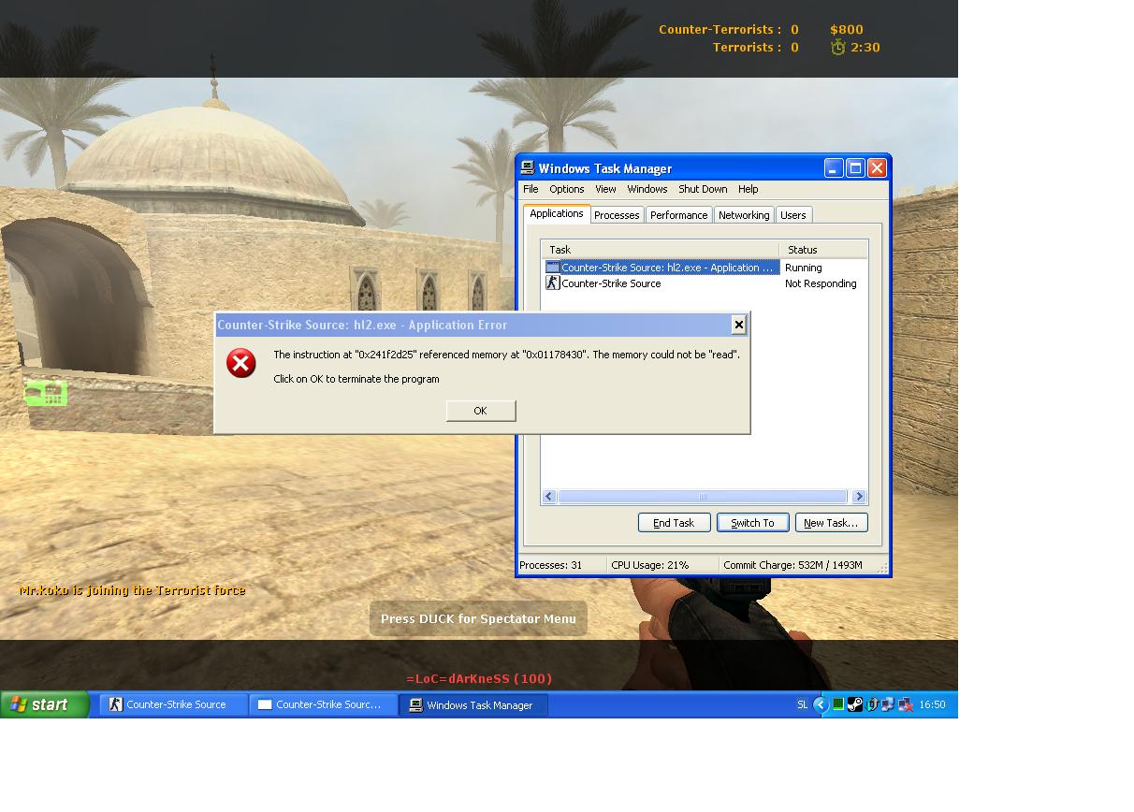The height and width of the screenshot is (812, 1134).
Task: Activate the Counter-Strike Source game taskbar button
Action: pos(173,704)
